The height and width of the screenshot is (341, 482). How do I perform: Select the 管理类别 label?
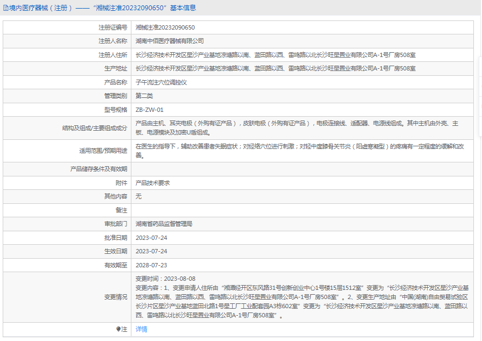click(x=116, y=96)
